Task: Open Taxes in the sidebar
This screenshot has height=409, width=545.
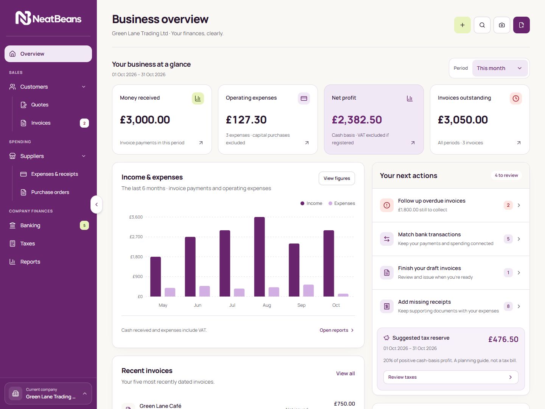Action: tap(48, 244)
